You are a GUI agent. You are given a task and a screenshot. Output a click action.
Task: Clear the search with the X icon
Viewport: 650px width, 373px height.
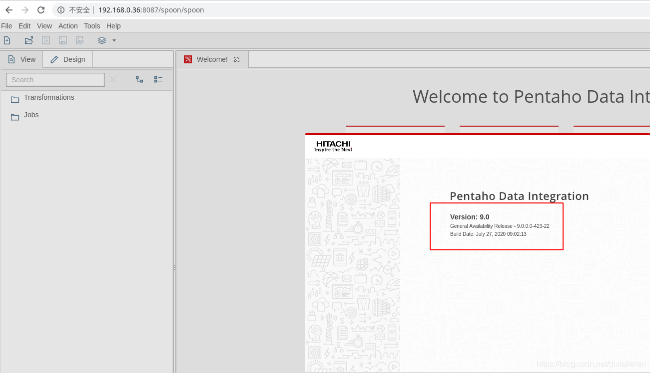[113, 79]
